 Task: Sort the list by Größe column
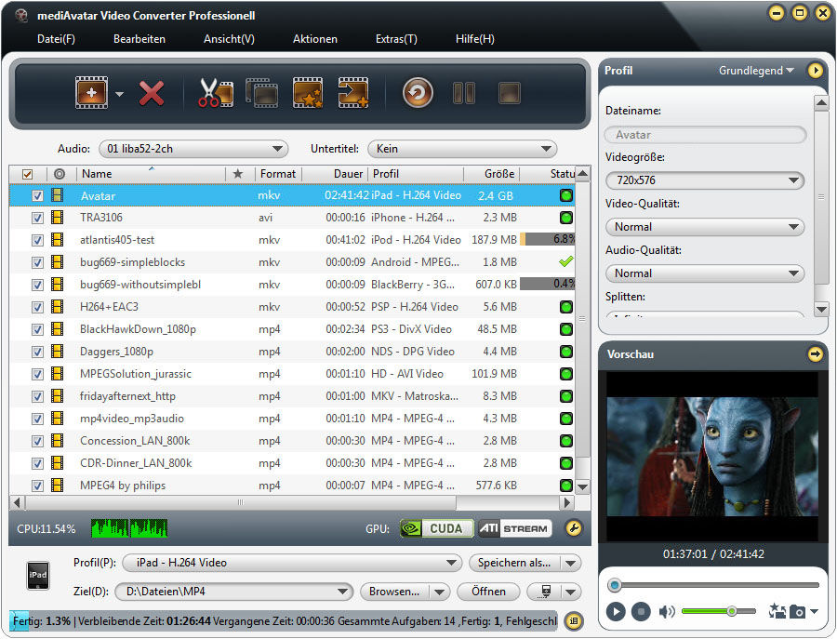(492, 174)
